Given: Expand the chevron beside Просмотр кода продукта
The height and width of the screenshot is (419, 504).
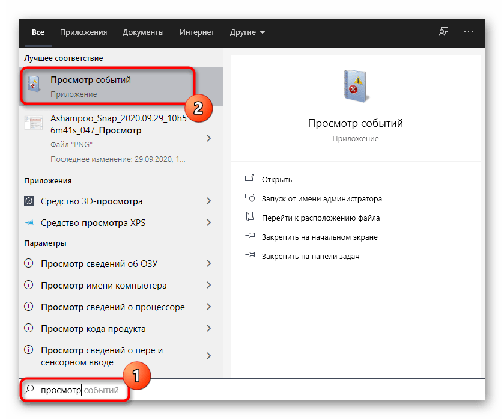Looking at the screenshot, I should coord(209,329).
